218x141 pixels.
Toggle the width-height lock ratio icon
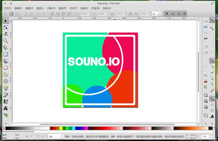(130, 14)
